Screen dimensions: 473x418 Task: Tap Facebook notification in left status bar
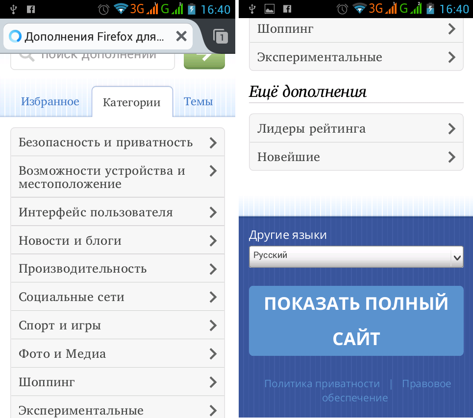point(31,9)
